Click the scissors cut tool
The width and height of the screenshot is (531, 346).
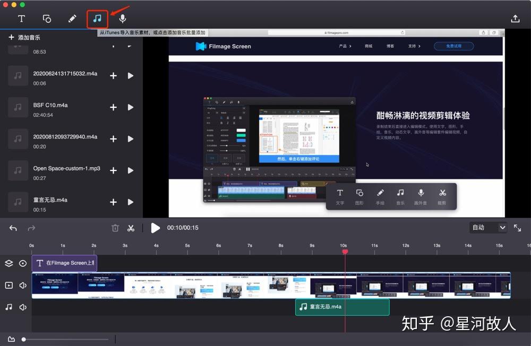[131, 228]
